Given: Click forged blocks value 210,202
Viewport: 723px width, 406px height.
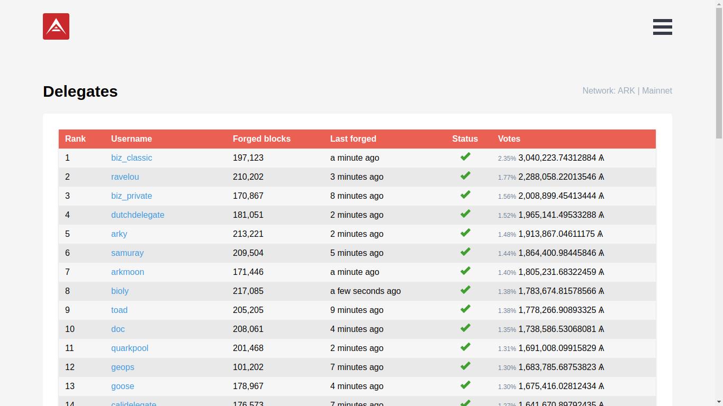Looking at the screenshot, I should [x=248, y=177].
